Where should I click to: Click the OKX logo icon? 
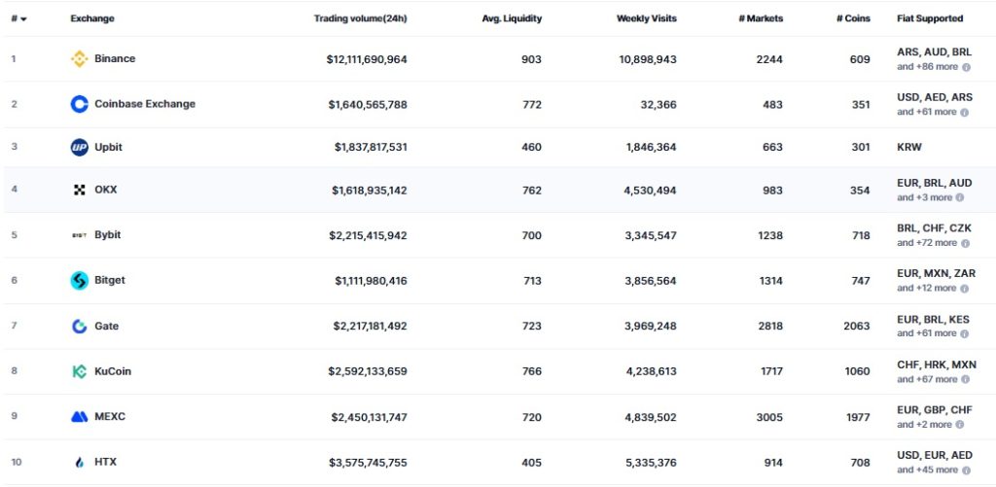[80, 190]
